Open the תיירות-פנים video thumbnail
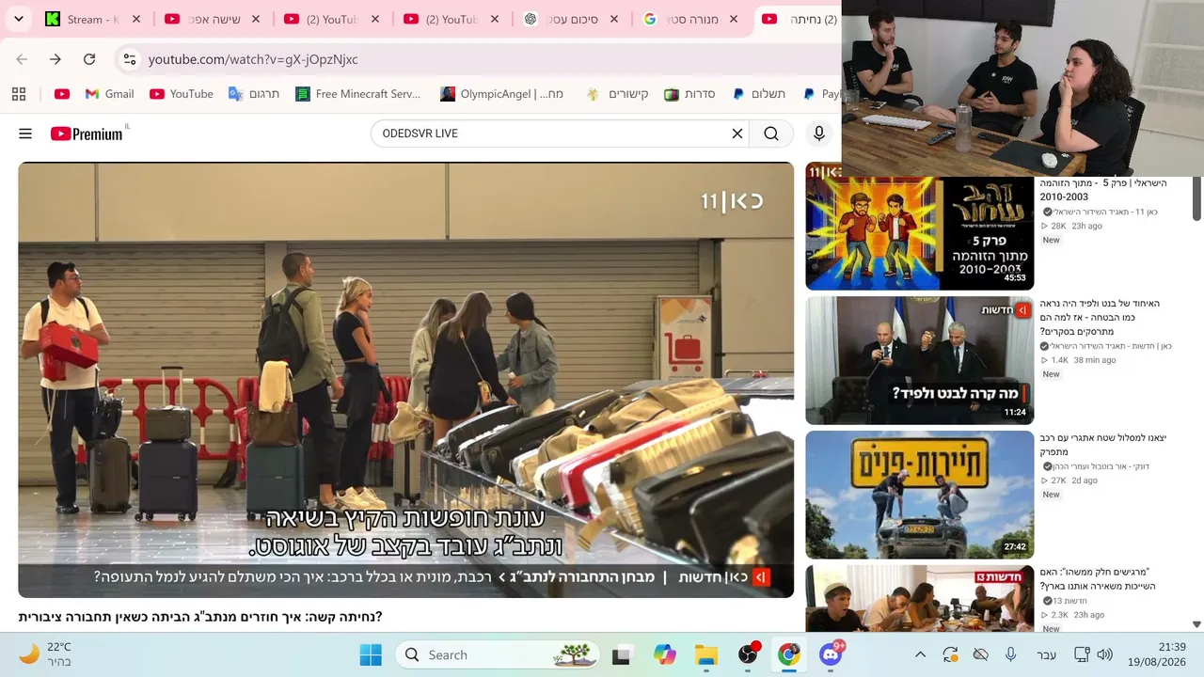Viewport: 1204px width, 677px height. click(919, 496)
